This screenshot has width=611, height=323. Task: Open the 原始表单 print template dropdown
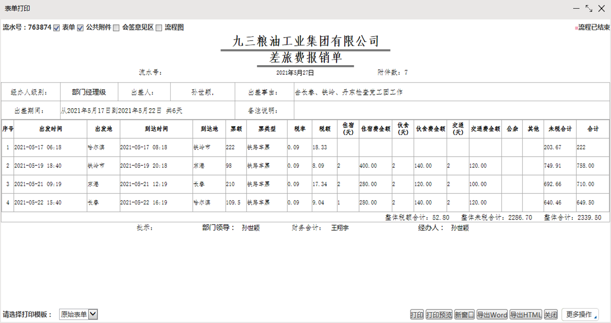point(93,314)
